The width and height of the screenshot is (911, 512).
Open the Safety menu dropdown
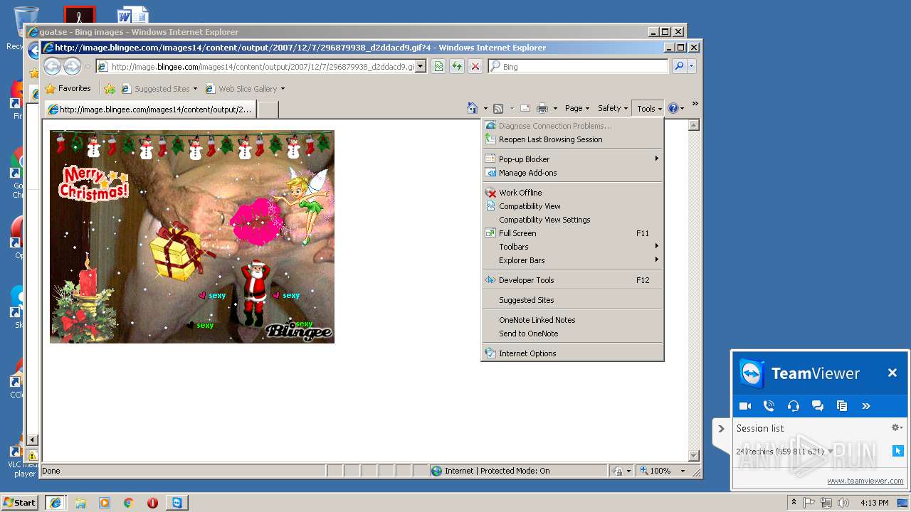pos(612,109)
